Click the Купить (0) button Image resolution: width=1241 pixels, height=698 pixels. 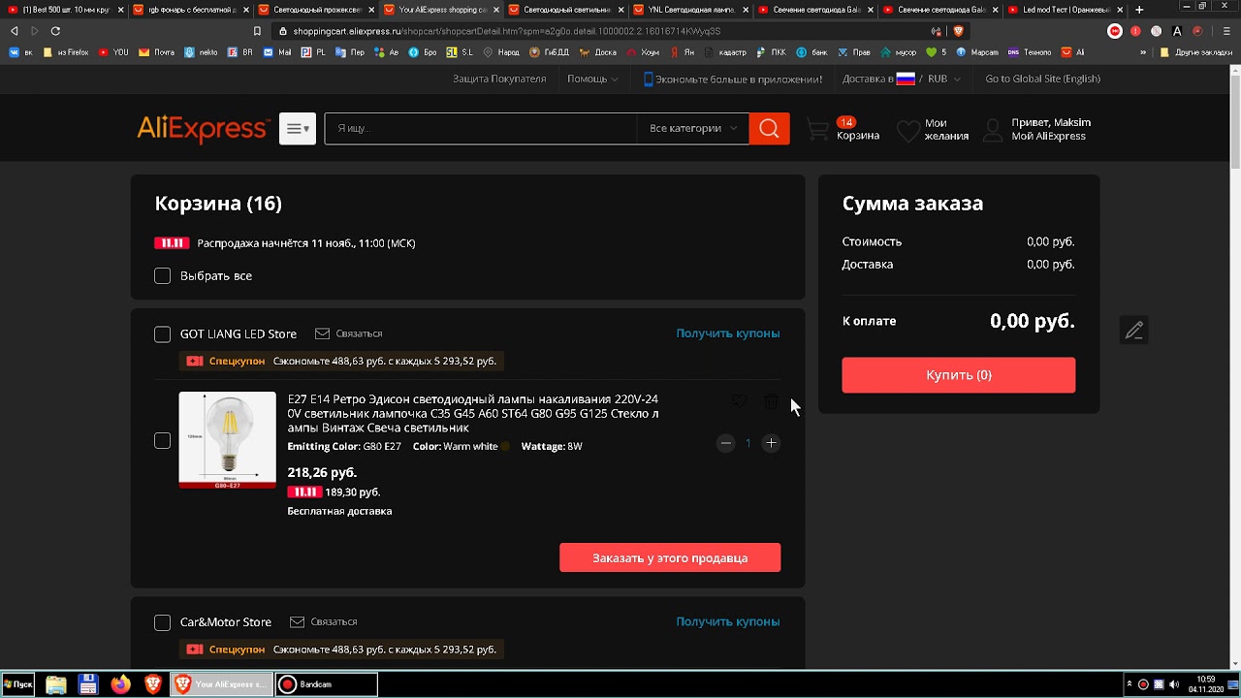[x=958, y=375]
